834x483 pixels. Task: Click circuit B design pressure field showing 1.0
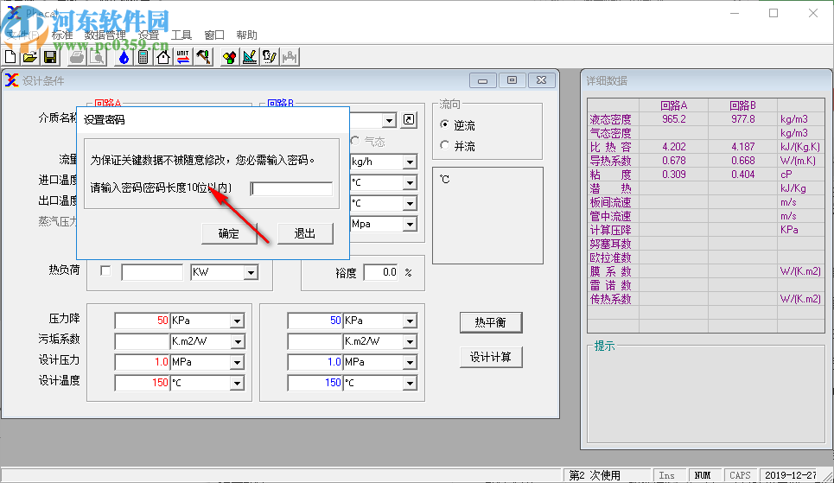point(315,362)
